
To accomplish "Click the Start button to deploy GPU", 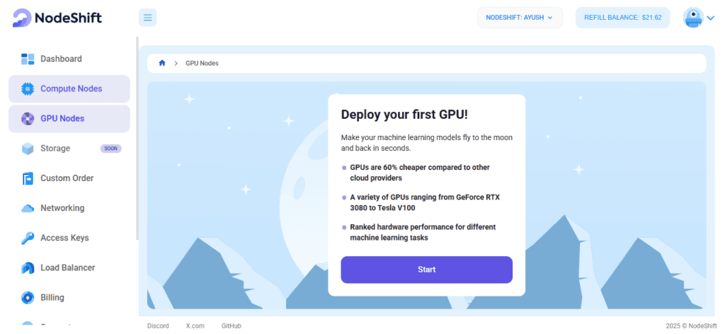I will [x=426, y=270].
